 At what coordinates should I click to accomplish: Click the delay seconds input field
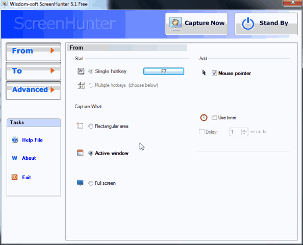click(x=235, y=132)
